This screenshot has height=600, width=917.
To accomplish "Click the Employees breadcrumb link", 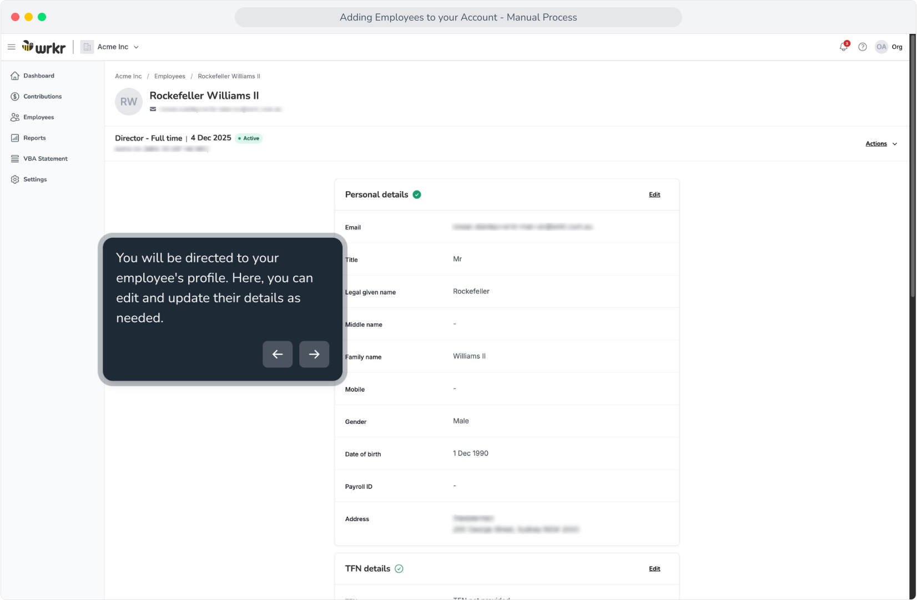I will tap(170, 77).
